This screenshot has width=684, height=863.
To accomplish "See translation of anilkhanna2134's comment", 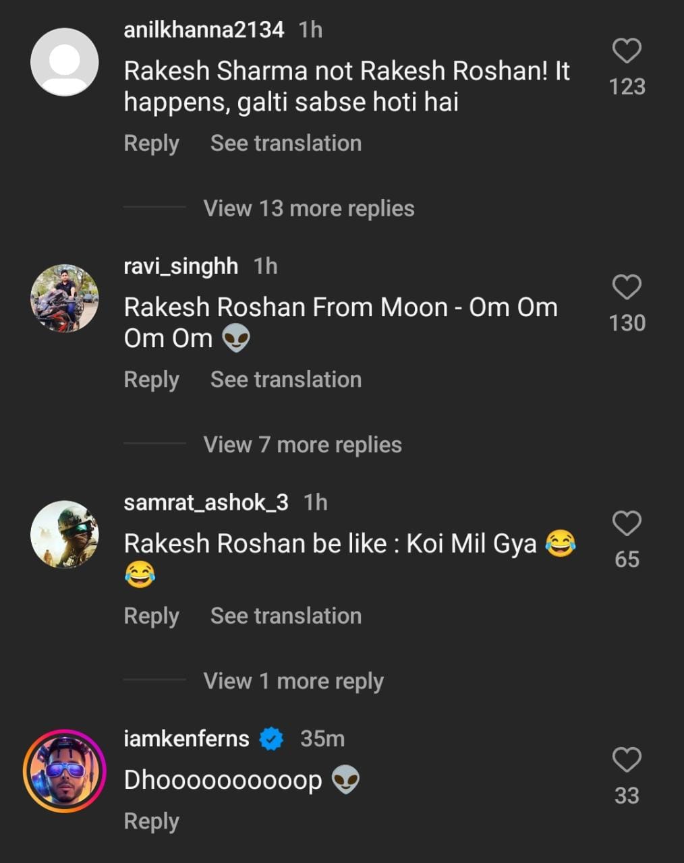I will (286, 144).
